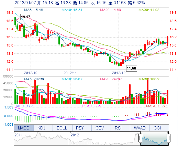This screenshot has height=146, width=178.
Task: Click the left range slider handle
Action: tap(140, 138)
